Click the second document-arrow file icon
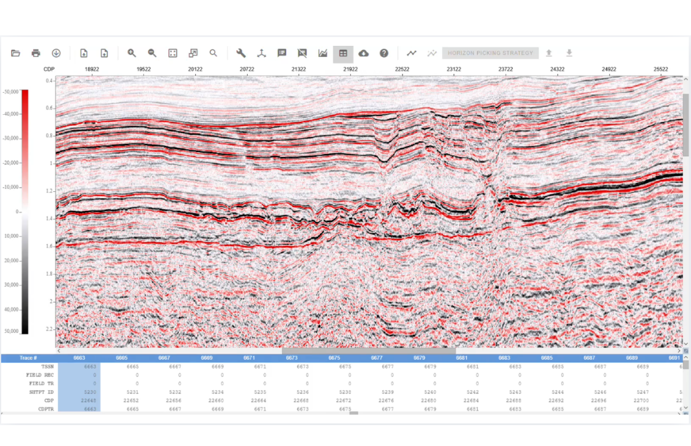The height and width of the screenshot is (446, 691). (x=105, y=53)
